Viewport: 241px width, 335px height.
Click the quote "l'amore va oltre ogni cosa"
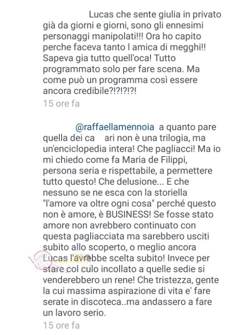point(99,203)
